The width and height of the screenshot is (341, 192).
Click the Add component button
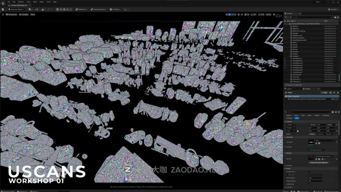pyautogui.click(x=324, y=92)
